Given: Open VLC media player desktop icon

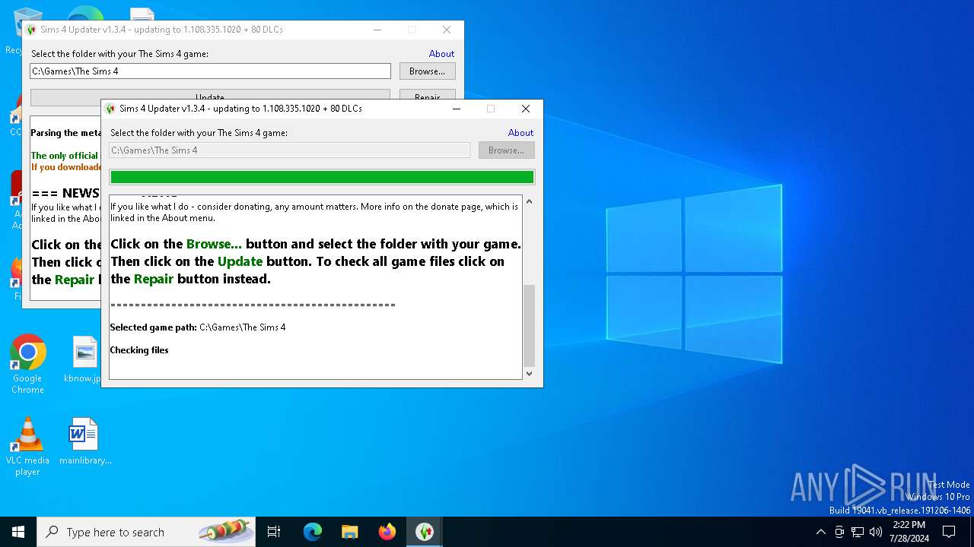Looking at the screenshot, I should pos(27,447).
